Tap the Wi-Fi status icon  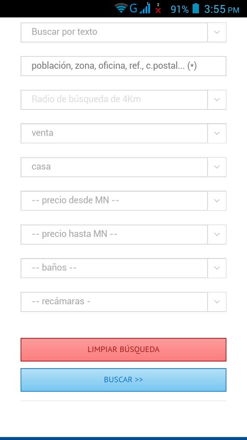click(x=121, y=8)
